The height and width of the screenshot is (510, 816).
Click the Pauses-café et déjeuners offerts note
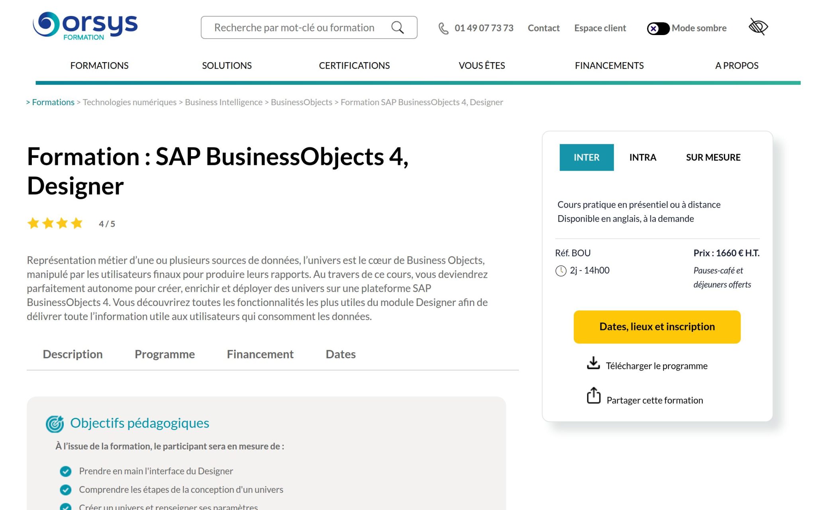(722, 277)
